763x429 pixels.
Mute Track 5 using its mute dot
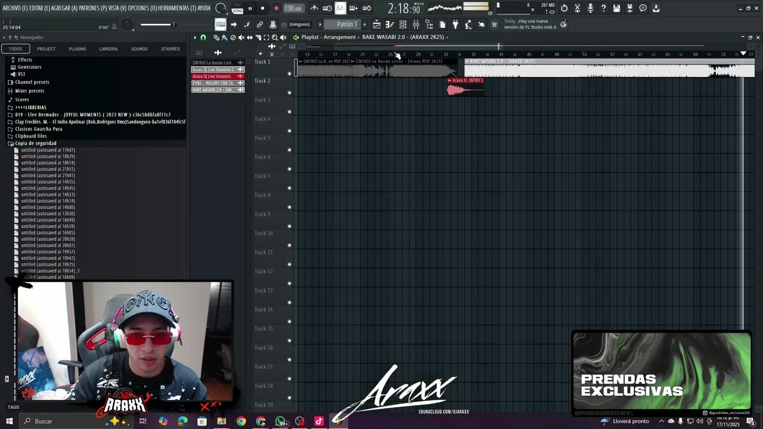[x=290, y=150]
